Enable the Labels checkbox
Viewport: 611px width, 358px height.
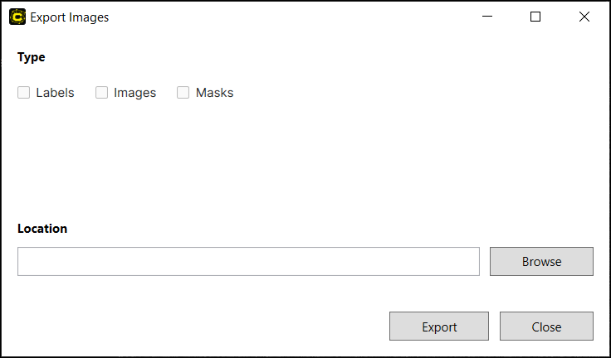(x=24, y=93)
